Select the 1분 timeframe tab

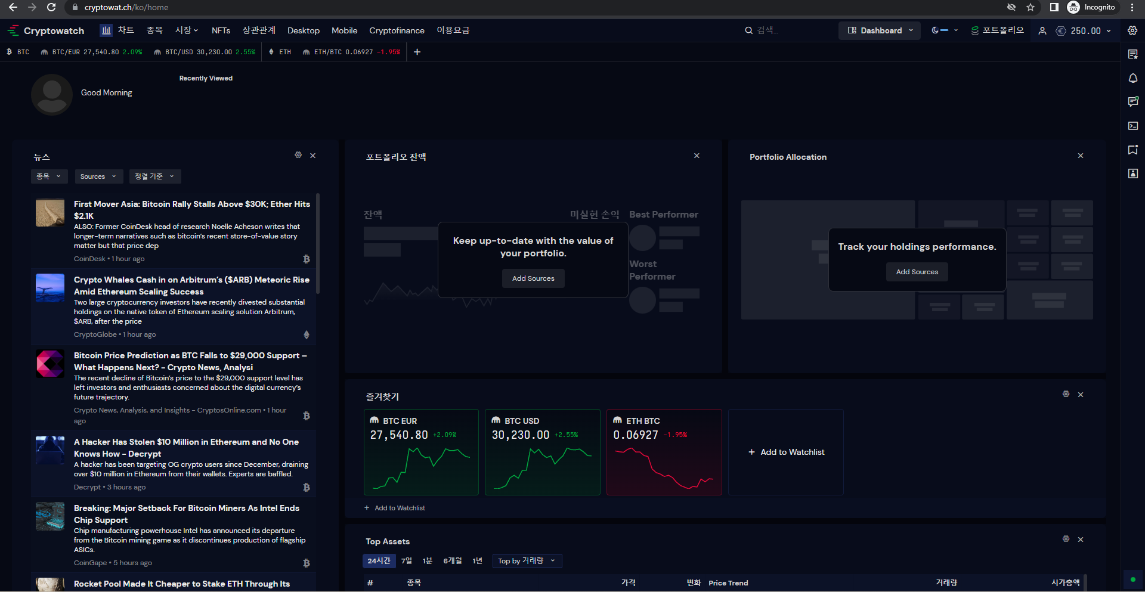tap(428, 561)
